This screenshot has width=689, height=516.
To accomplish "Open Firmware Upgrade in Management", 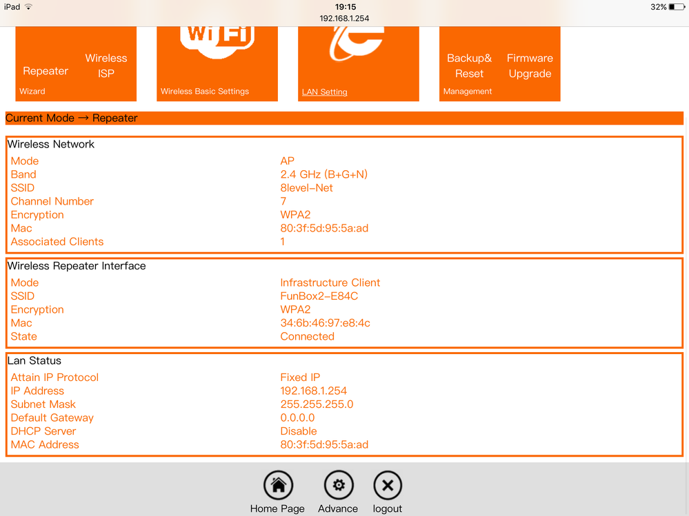I will tap(530, 66).
